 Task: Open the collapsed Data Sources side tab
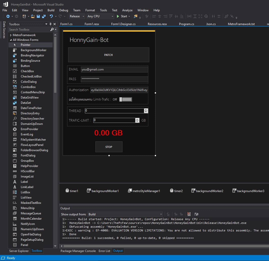[4, 30]
